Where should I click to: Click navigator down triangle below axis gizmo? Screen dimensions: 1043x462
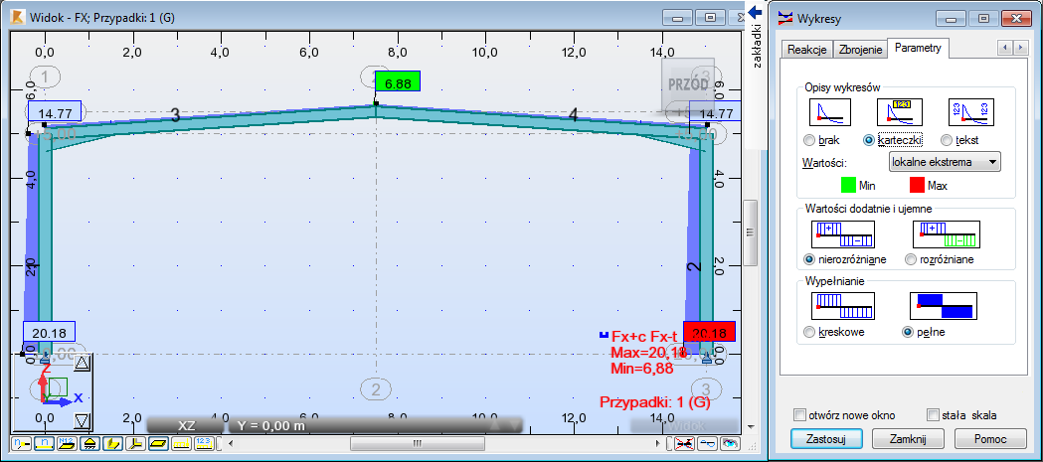point(82,420)
